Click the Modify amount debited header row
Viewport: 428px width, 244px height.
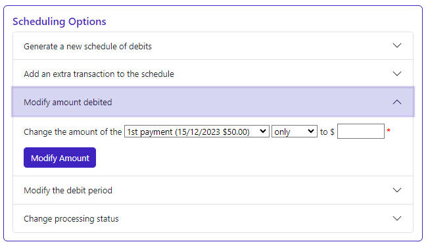click(213, 102)
